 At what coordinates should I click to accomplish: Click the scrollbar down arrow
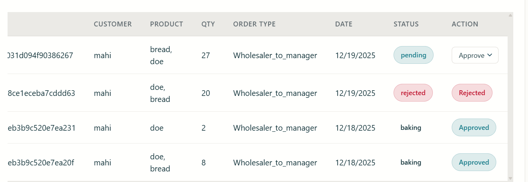[x=510, y=178]
